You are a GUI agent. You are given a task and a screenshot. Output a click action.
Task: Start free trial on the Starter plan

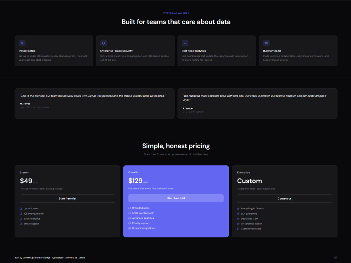pyautogui.click(x=67, y=198)
